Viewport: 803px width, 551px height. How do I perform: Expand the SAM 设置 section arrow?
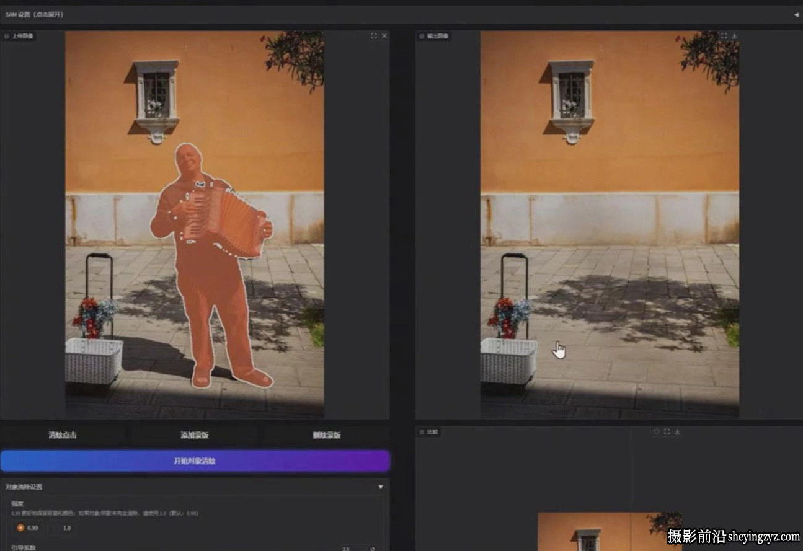tap(796, 14)
